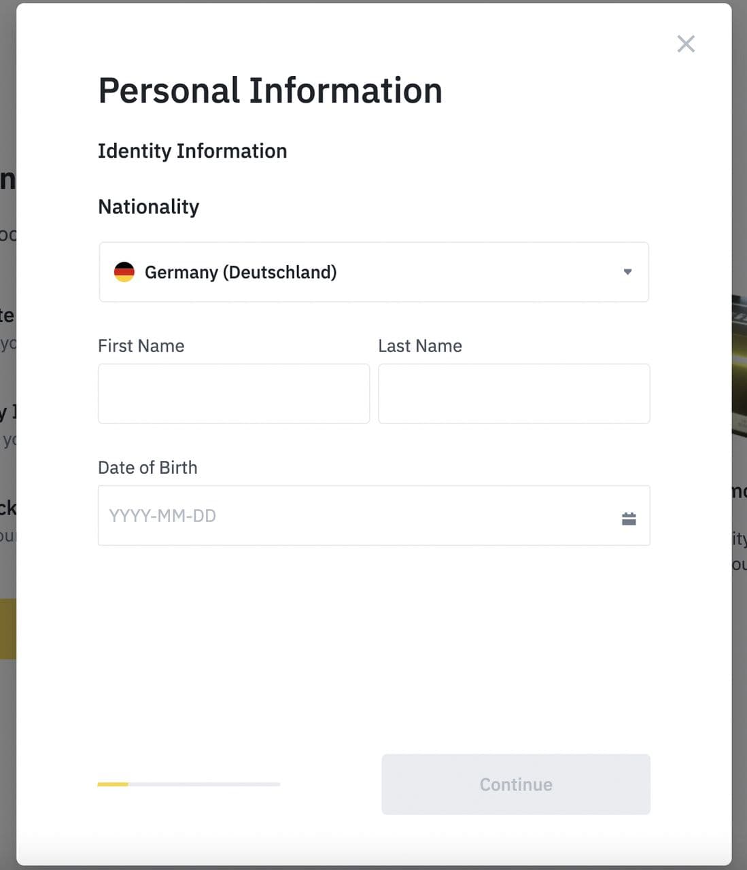Click the Date of Birth label
Image resolution: width=747 pixels, height=870 pixels.
click(147, 468)
